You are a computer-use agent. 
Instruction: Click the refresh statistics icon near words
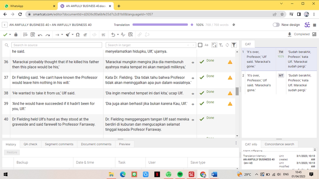click(234, 25)
